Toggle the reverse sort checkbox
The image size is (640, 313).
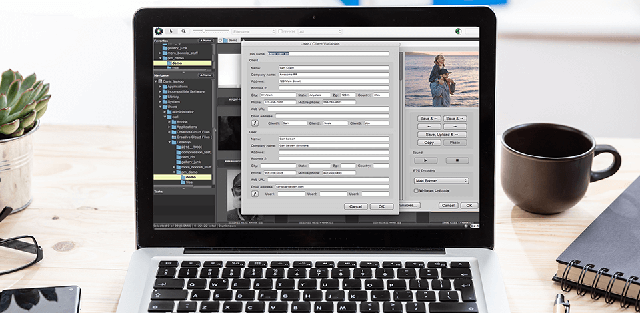coord(280,31)
